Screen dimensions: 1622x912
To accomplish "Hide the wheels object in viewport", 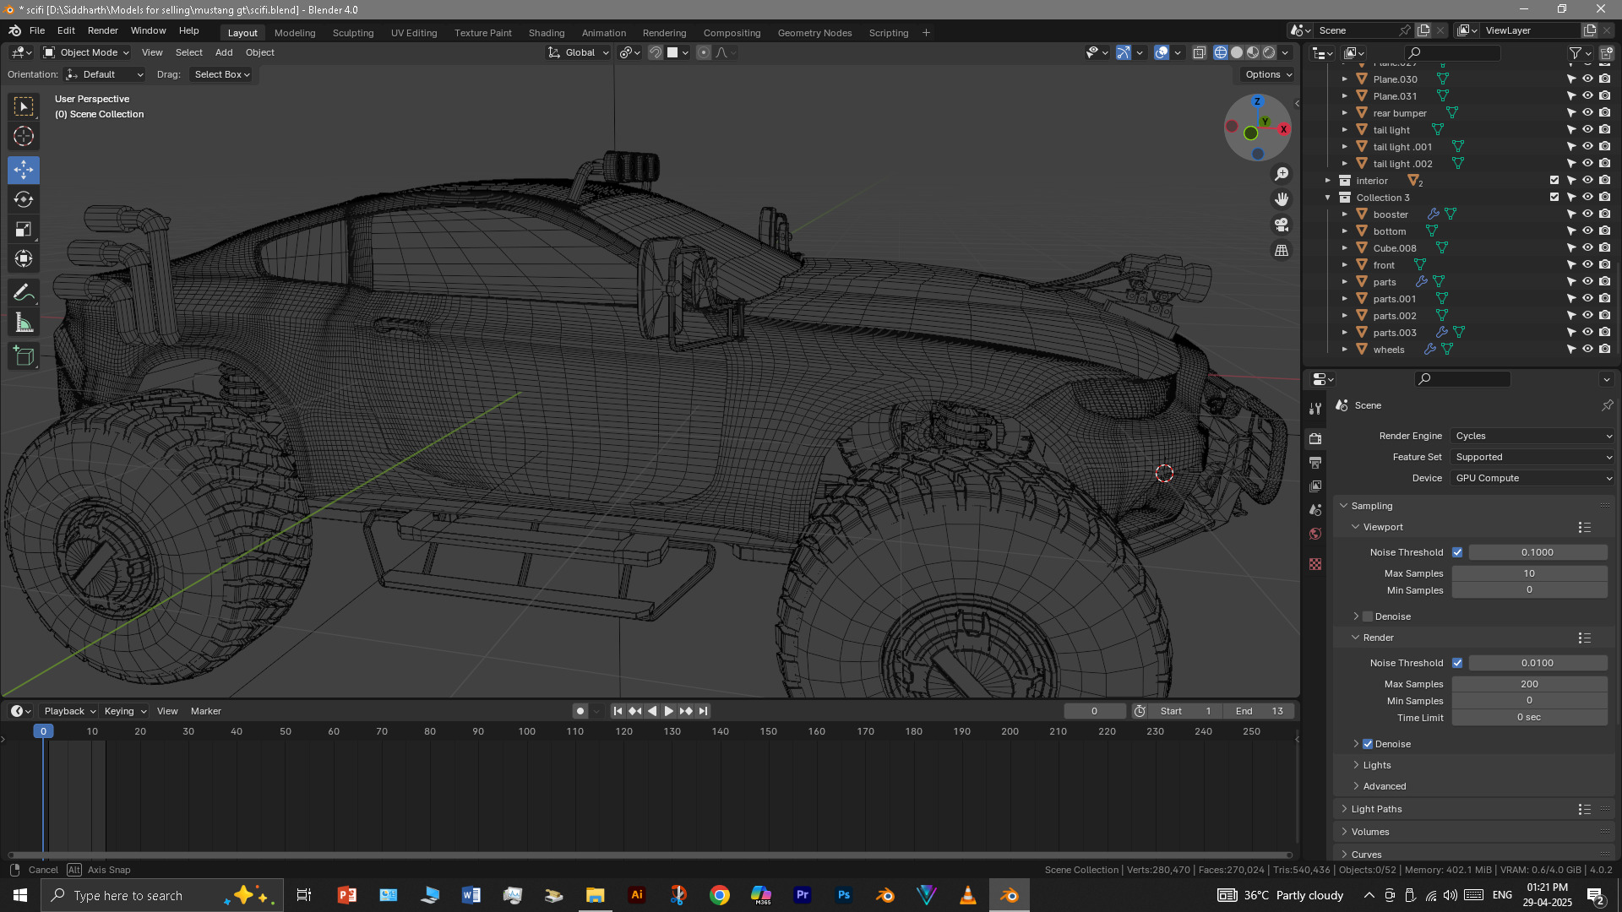I will (1587, 349).
